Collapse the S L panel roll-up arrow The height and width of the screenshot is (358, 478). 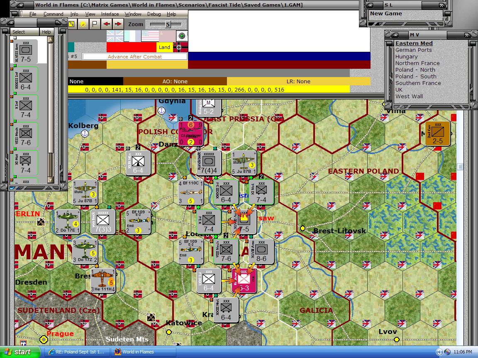(x=371, y=5)
